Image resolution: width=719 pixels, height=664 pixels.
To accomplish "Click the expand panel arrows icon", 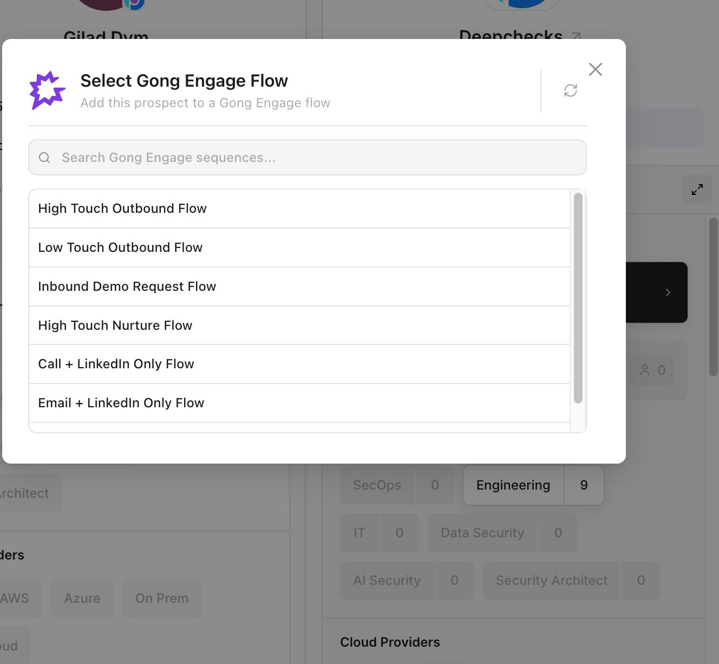I will pyautogui.click(x=697, y=190).
